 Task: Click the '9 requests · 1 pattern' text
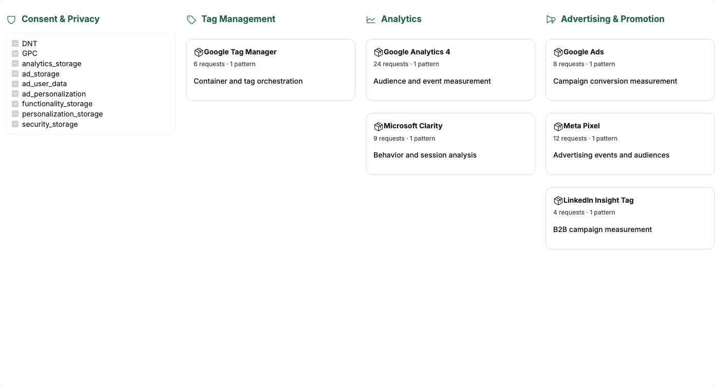tap(404, 139)
